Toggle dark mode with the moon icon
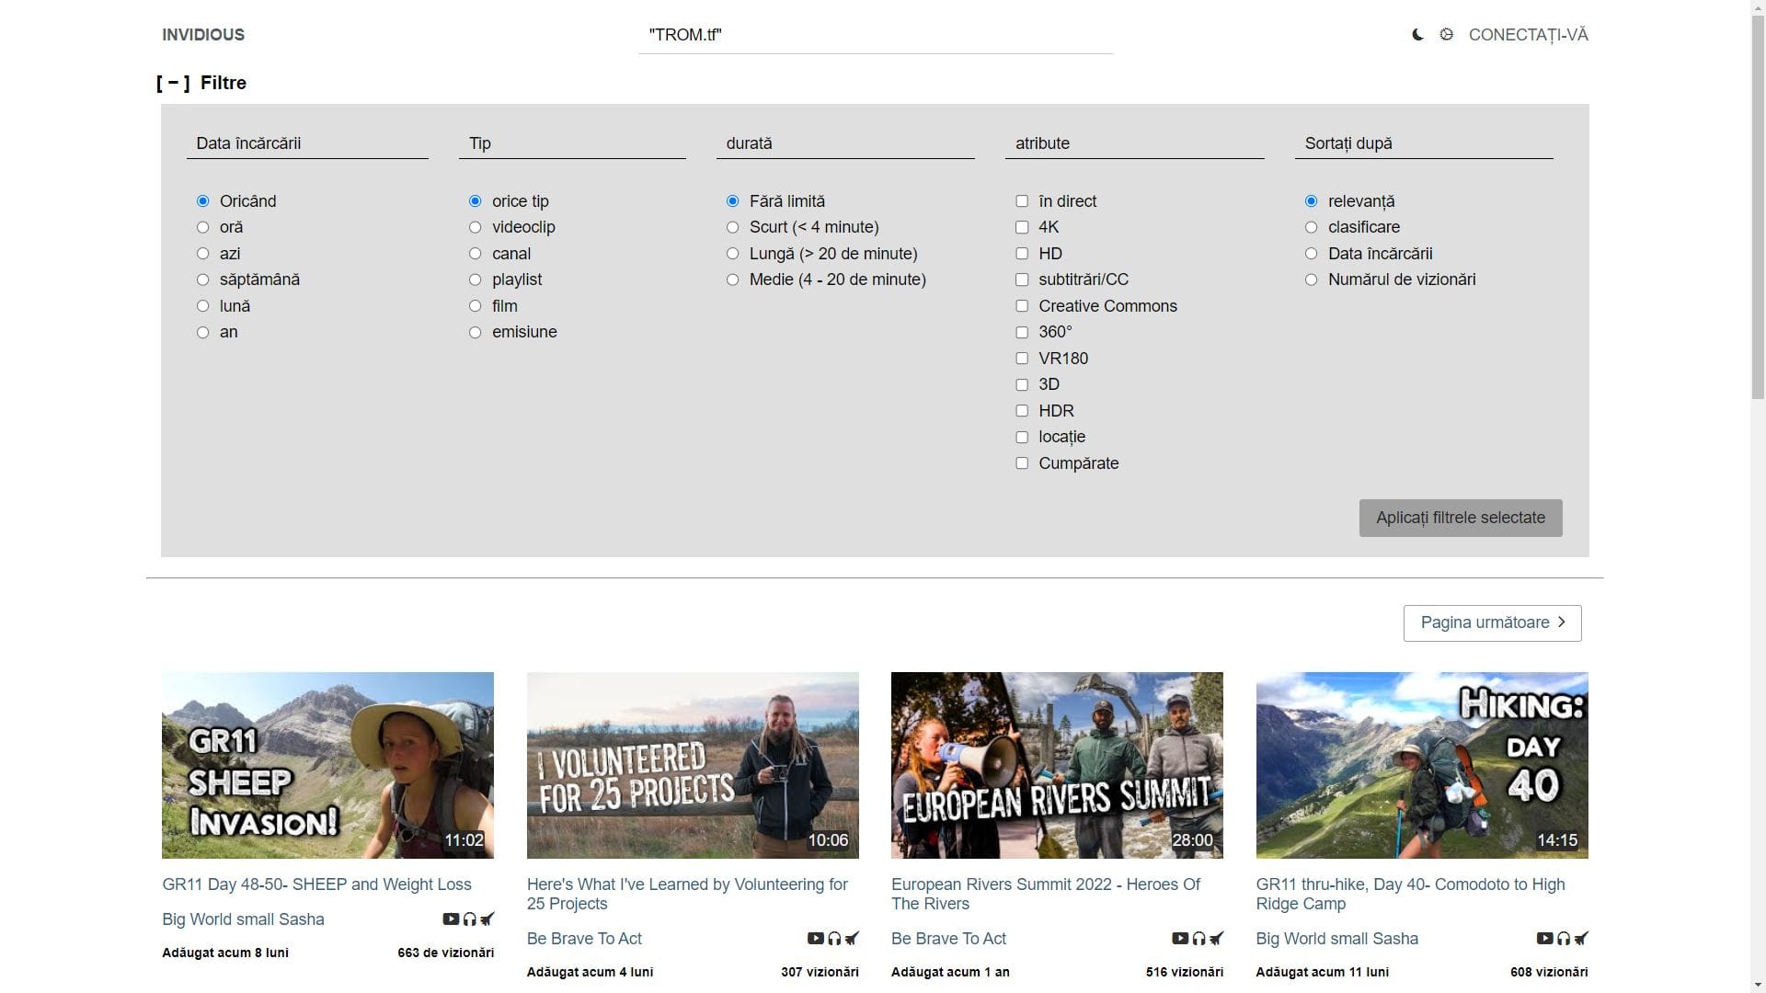This screenshot has width=1766, height=993. (x=1416, y=34)
